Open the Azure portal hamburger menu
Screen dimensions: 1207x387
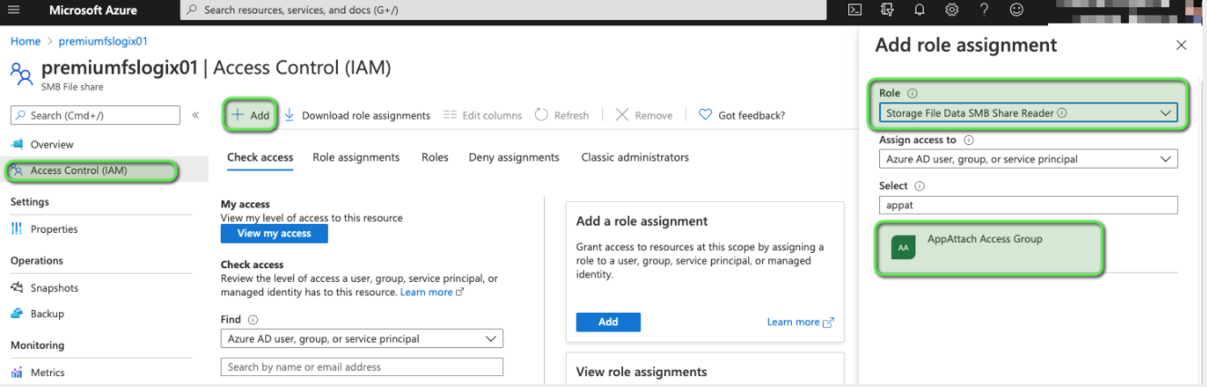[x=13, y=10]
